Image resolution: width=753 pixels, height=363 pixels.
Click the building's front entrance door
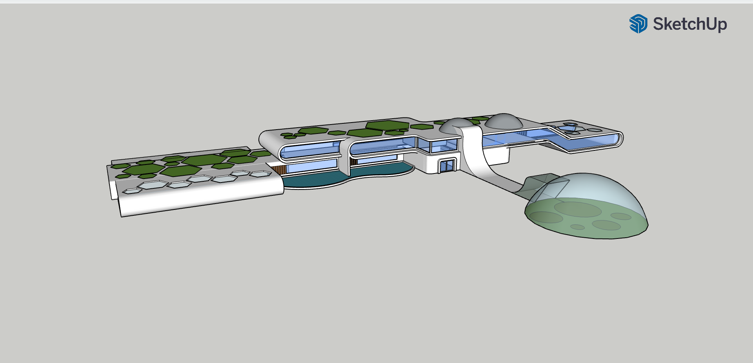447,166
